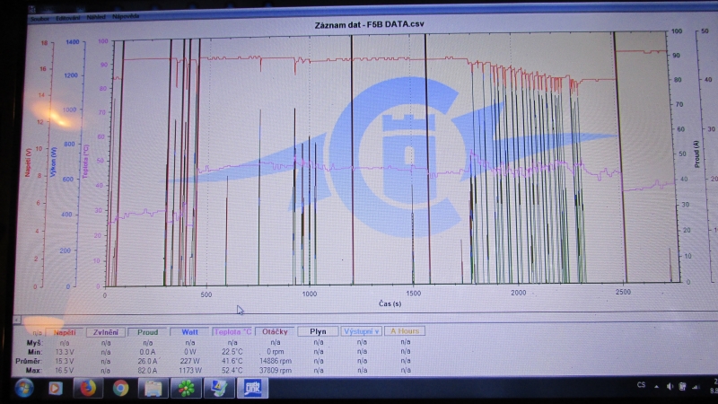This screenshot has height=404, width=718.
Task: Open the Editování menu
Action: pos(69,18)
